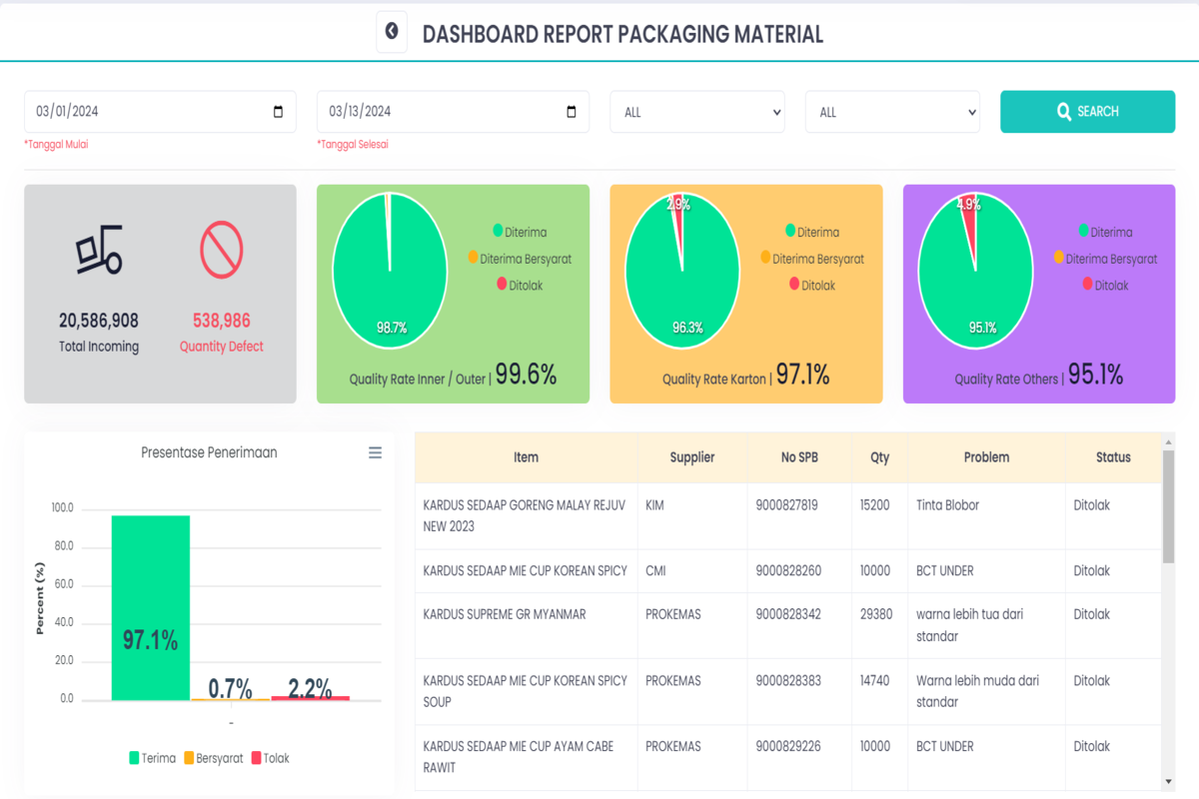Viewport: 1199px width, 799px height.
Task: Click the scroll up arrow of the table
Action: (x=1168, y=441)
